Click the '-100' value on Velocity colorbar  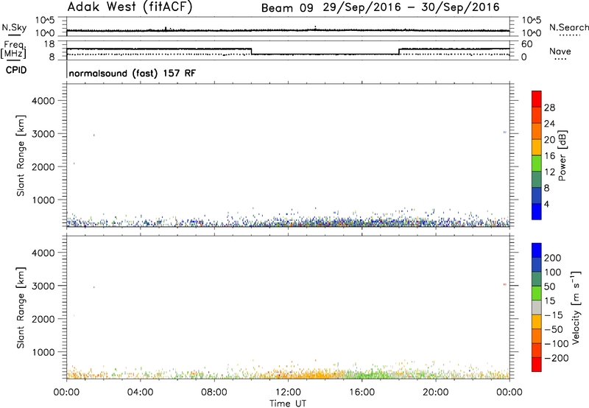click(556, 344)
